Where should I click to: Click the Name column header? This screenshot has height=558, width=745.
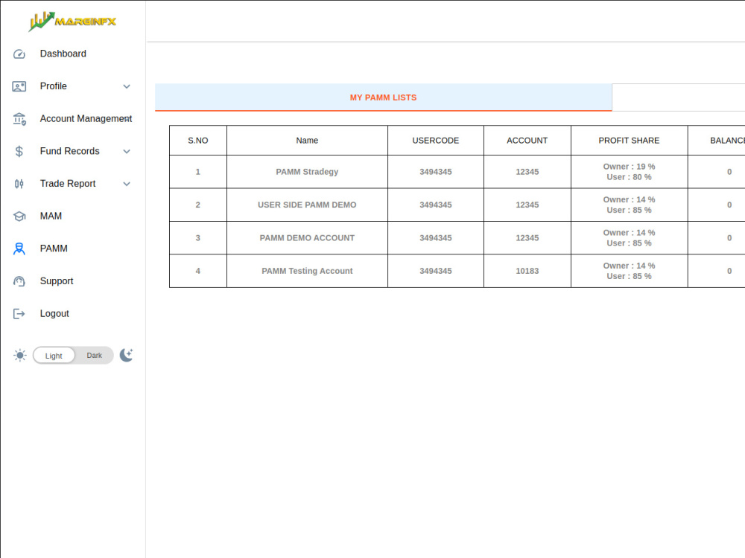pyautogui.click(x=307, y=141)
